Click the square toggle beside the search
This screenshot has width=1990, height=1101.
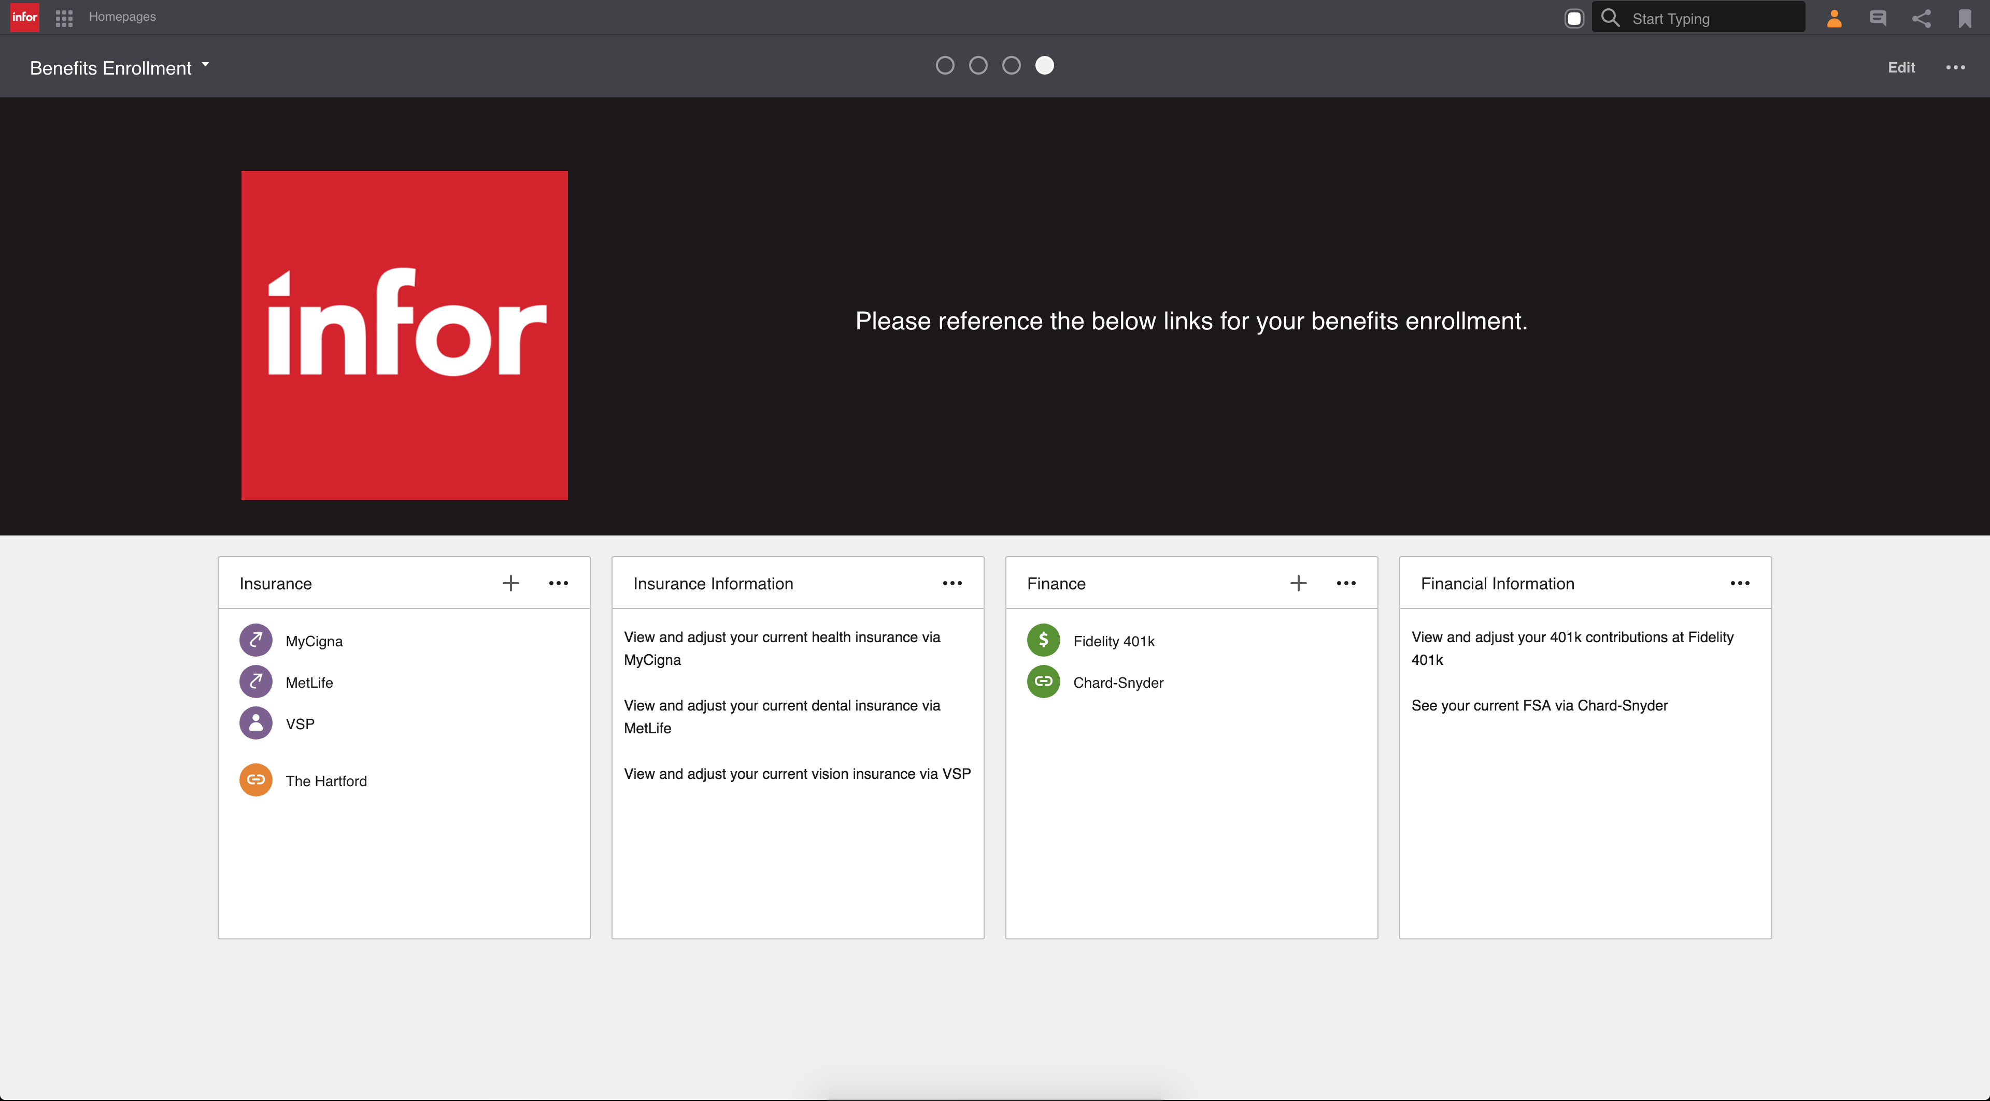point(1574,19)
